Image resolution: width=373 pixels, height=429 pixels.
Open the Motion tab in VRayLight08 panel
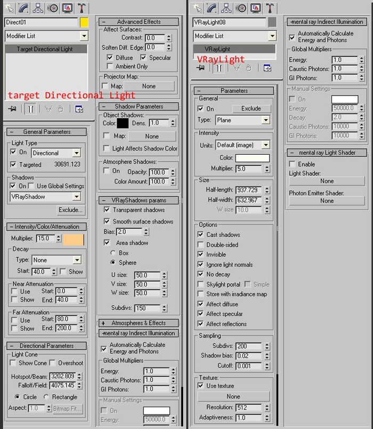point(241,7)
